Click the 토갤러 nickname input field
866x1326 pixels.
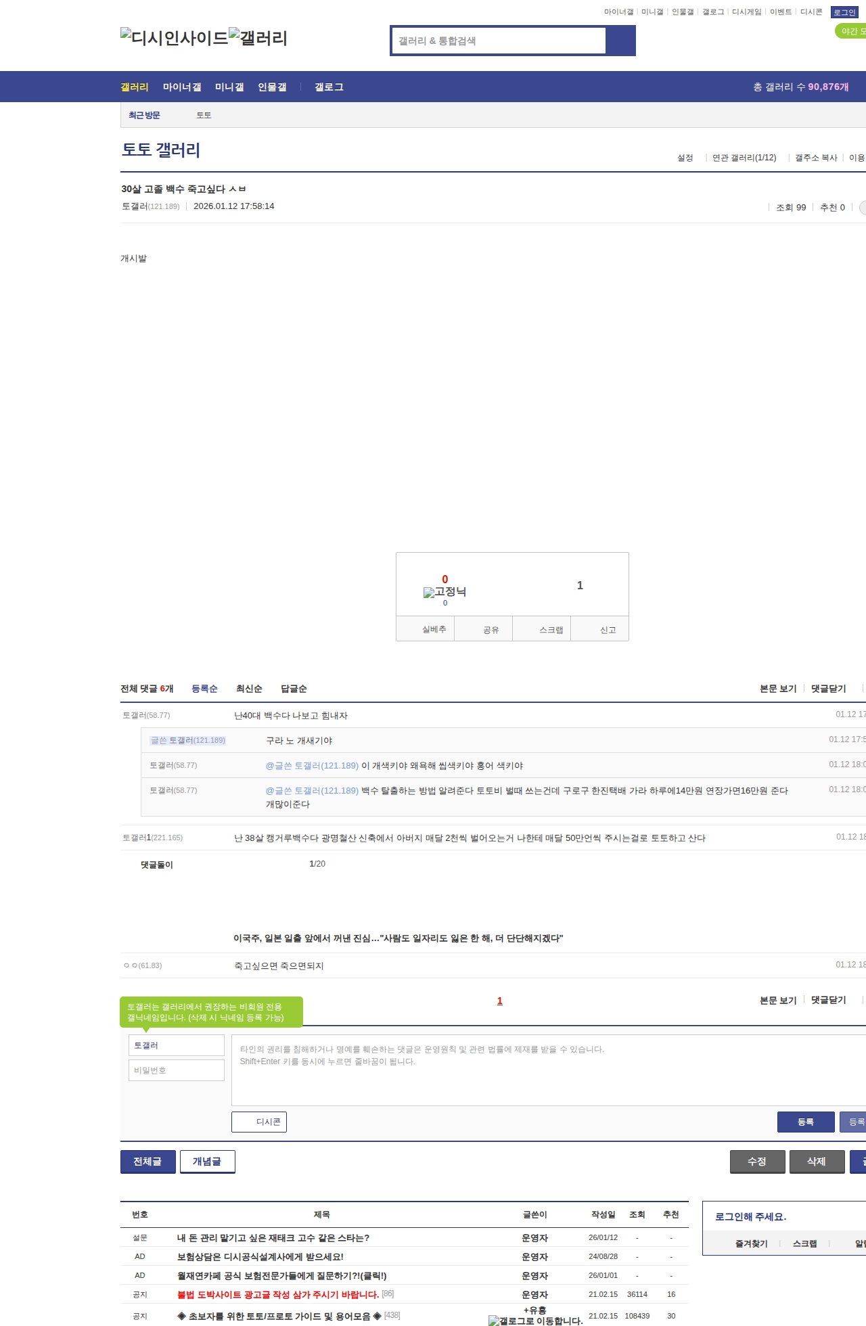(x=177, y=1045)
